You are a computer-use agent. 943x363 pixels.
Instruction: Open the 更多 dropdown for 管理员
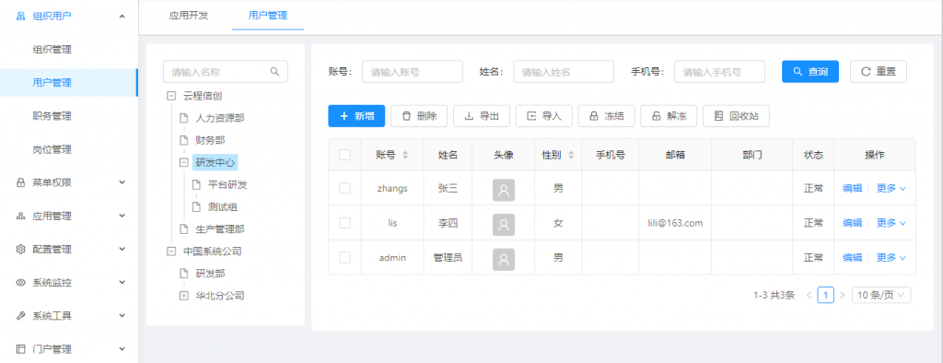click(891, 258)
